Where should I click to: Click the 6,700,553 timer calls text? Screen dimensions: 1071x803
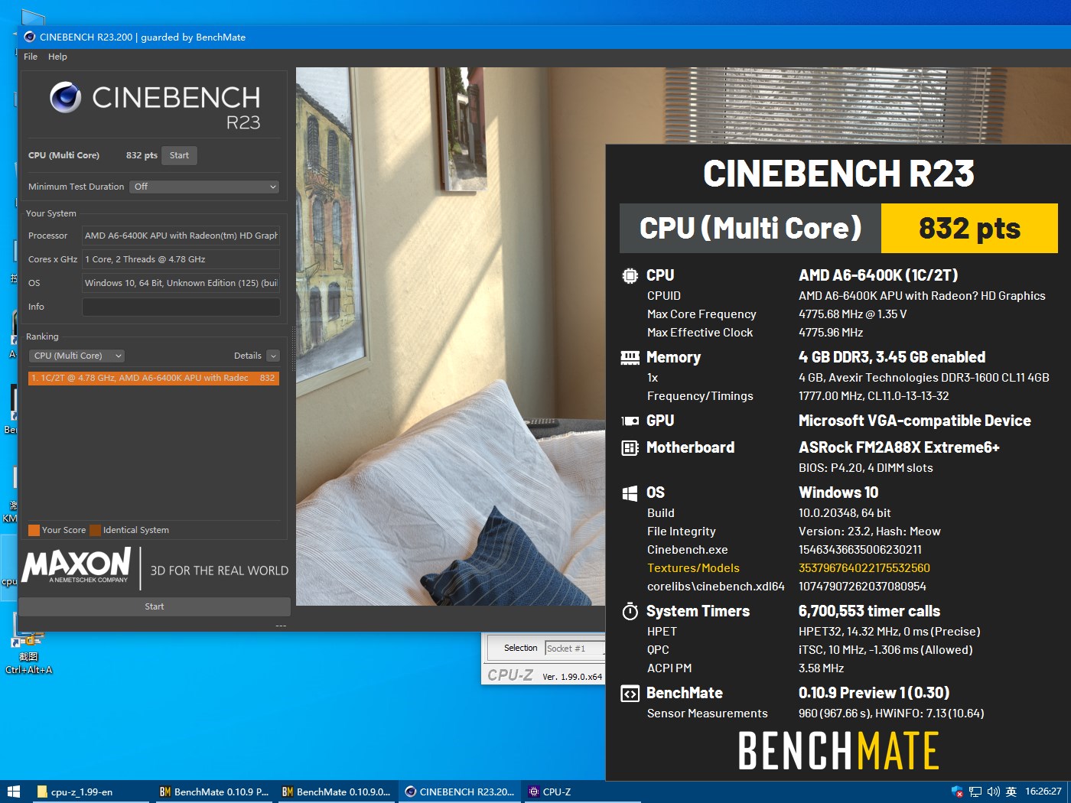pyautogui.click(x=869, y=611)
